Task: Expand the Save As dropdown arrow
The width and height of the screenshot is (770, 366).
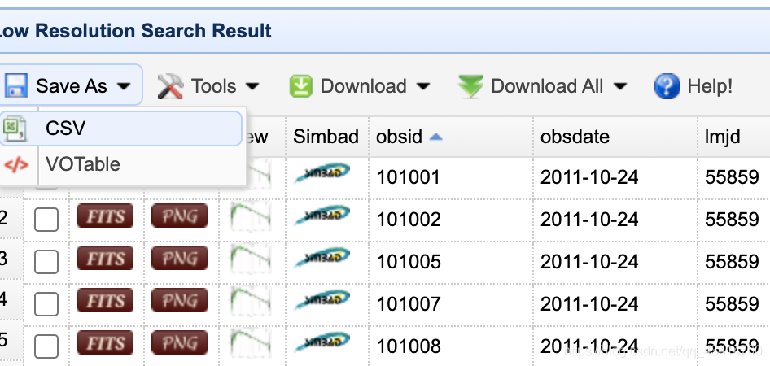Action: tap(123, 87)
